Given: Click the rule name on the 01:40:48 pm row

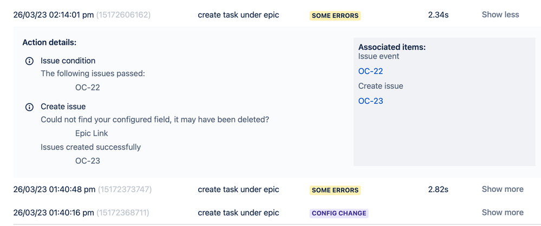Looking at the screenshot, I should [238, 190].
